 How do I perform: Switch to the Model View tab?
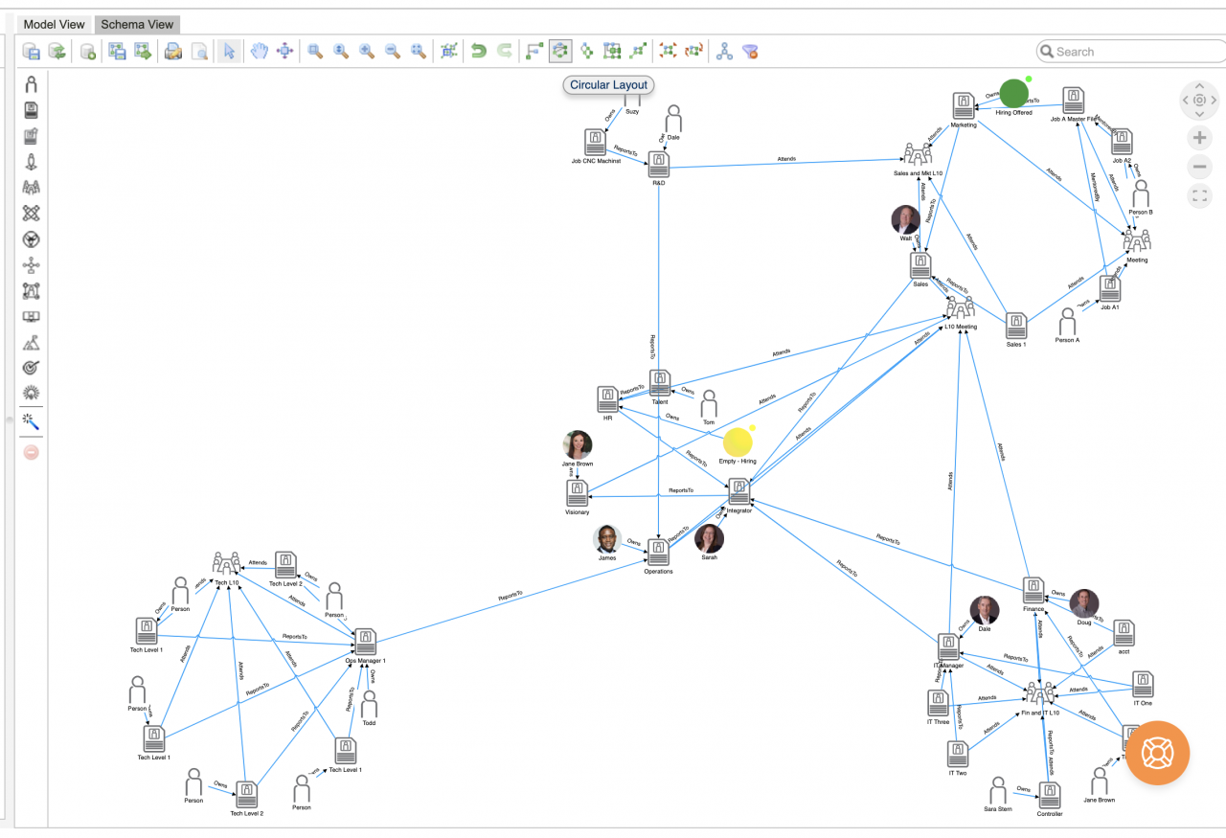[x=53, y=24]
